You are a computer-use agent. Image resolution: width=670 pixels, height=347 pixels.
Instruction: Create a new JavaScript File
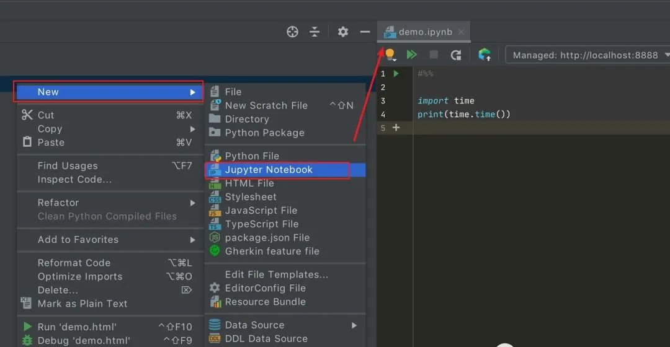tap(285, 211)
